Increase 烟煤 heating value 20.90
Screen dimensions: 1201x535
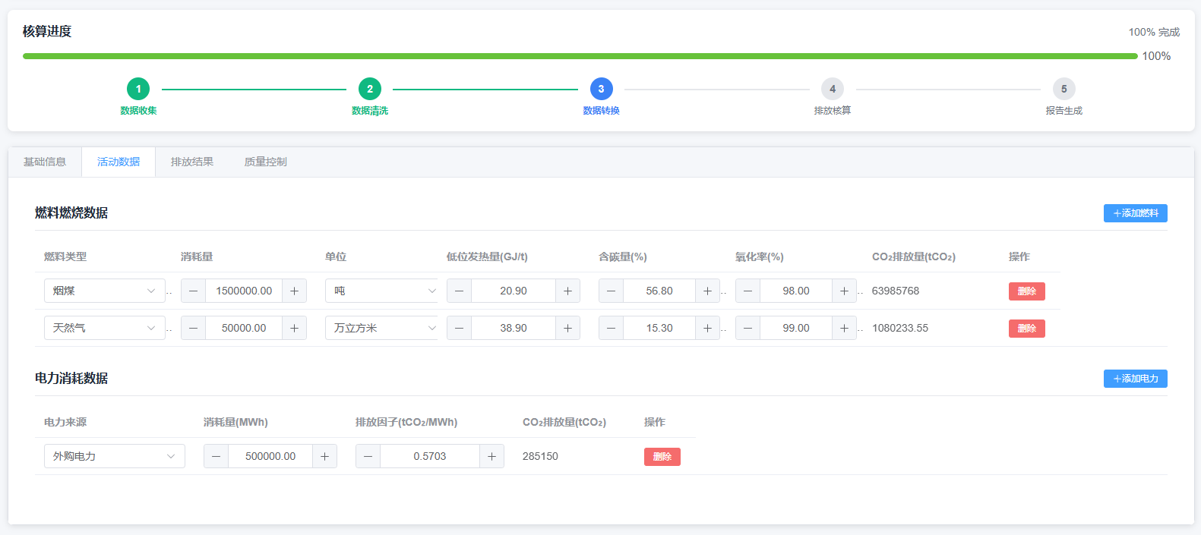pos(567,291)
